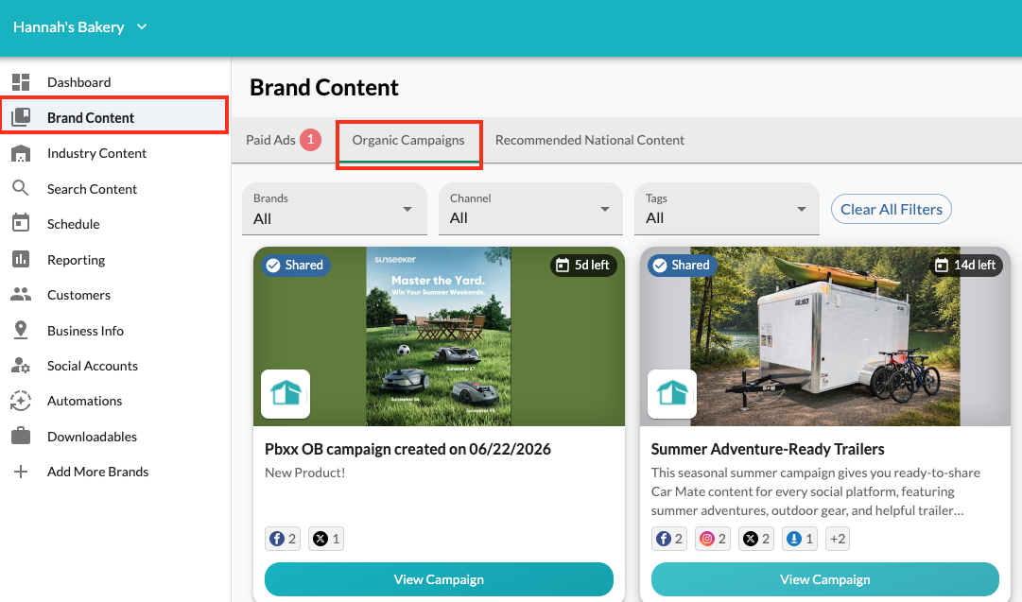Expand the Hannah's Bakery account switcher
This screenshot has width=1022, height=602.
[x=80, y=27]
